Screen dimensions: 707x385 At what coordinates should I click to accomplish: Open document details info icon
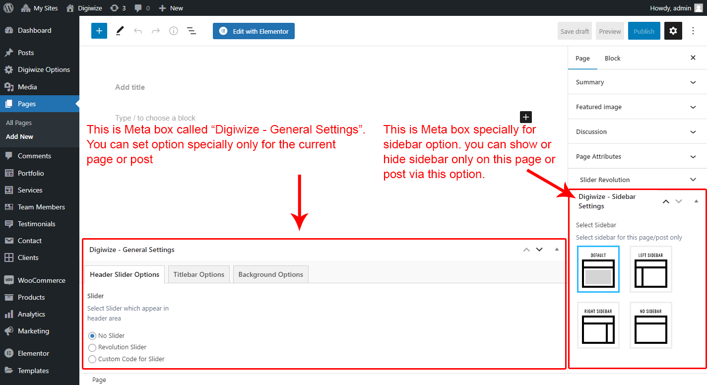click(174, 31)
